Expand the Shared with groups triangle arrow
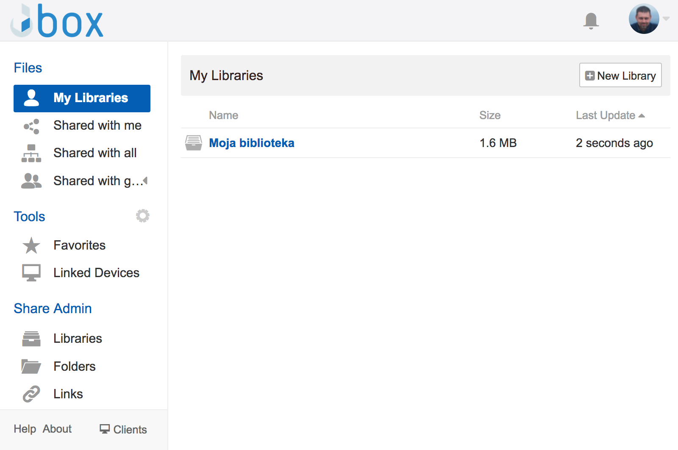The image size is (678, 450). tap(145, 181)
